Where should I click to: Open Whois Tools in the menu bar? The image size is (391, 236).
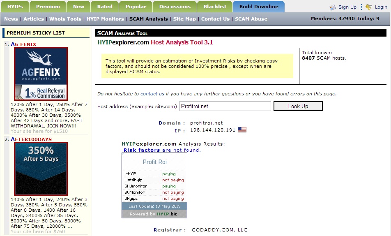tap(66, 19)
